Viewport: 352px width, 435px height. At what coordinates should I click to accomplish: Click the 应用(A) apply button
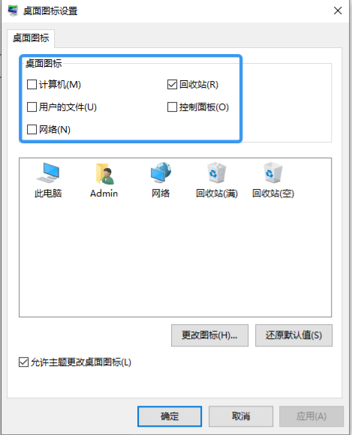tap(311, 416)
